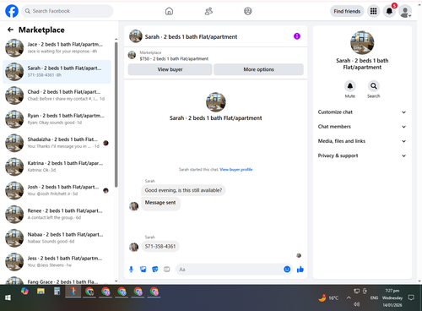Open the account profile avatar menu
This screenshot has width=422, height=311.
(x=405, y=12)
